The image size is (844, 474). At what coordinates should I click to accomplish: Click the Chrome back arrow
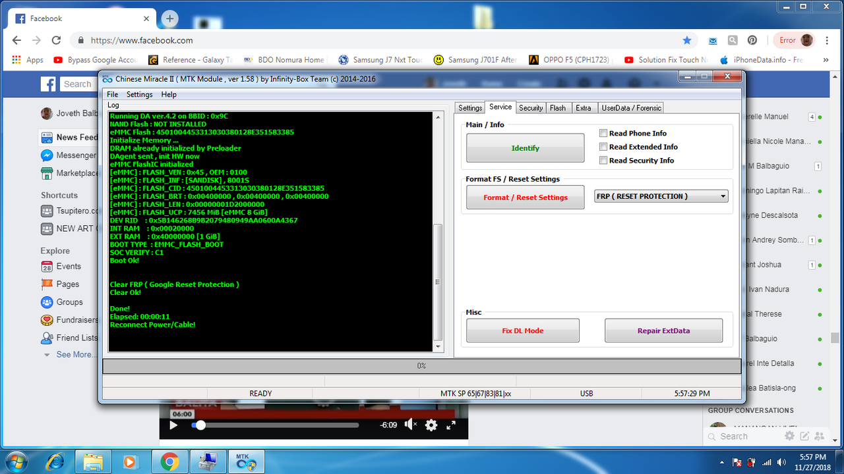tap(17, 40)
